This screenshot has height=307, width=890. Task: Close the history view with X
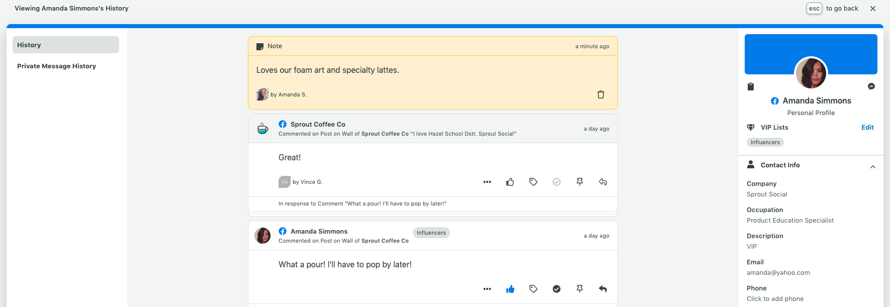tap(873, 9)
